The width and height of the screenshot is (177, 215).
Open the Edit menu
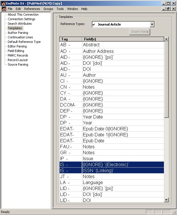[18, 9]
